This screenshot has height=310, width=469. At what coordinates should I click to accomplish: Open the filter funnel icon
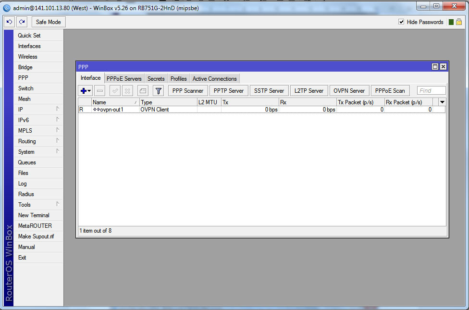pos(158,91)
